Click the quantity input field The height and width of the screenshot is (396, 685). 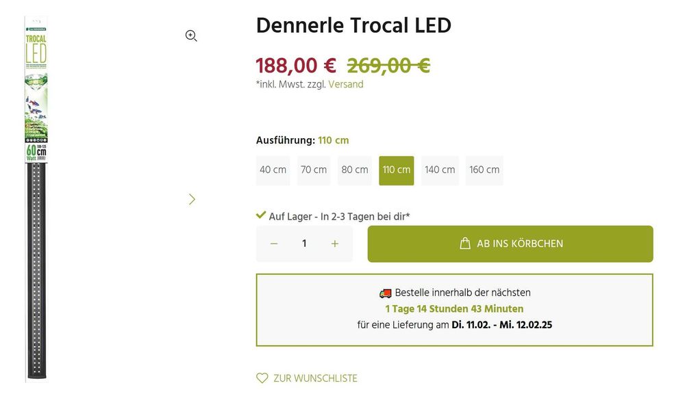(x=304, y=243)
